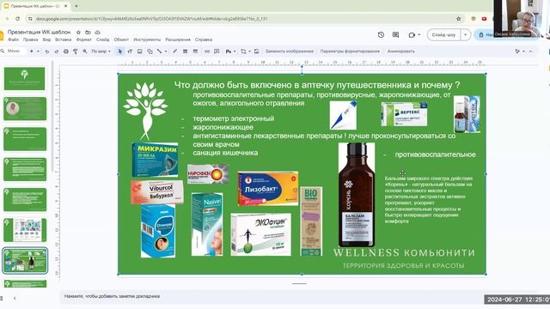Click the slide title about аптечку путешественника
This screenshot has width=550, height=309.
(317, 85)
